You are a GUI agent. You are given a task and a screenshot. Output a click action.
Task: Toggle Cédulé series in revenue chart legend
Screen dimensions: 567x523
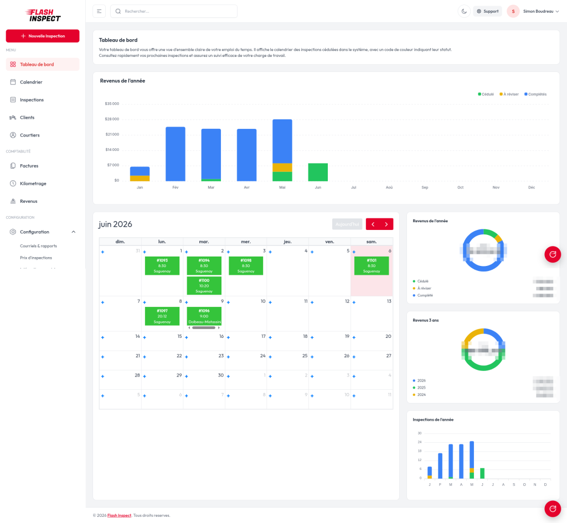click(486, 94)
